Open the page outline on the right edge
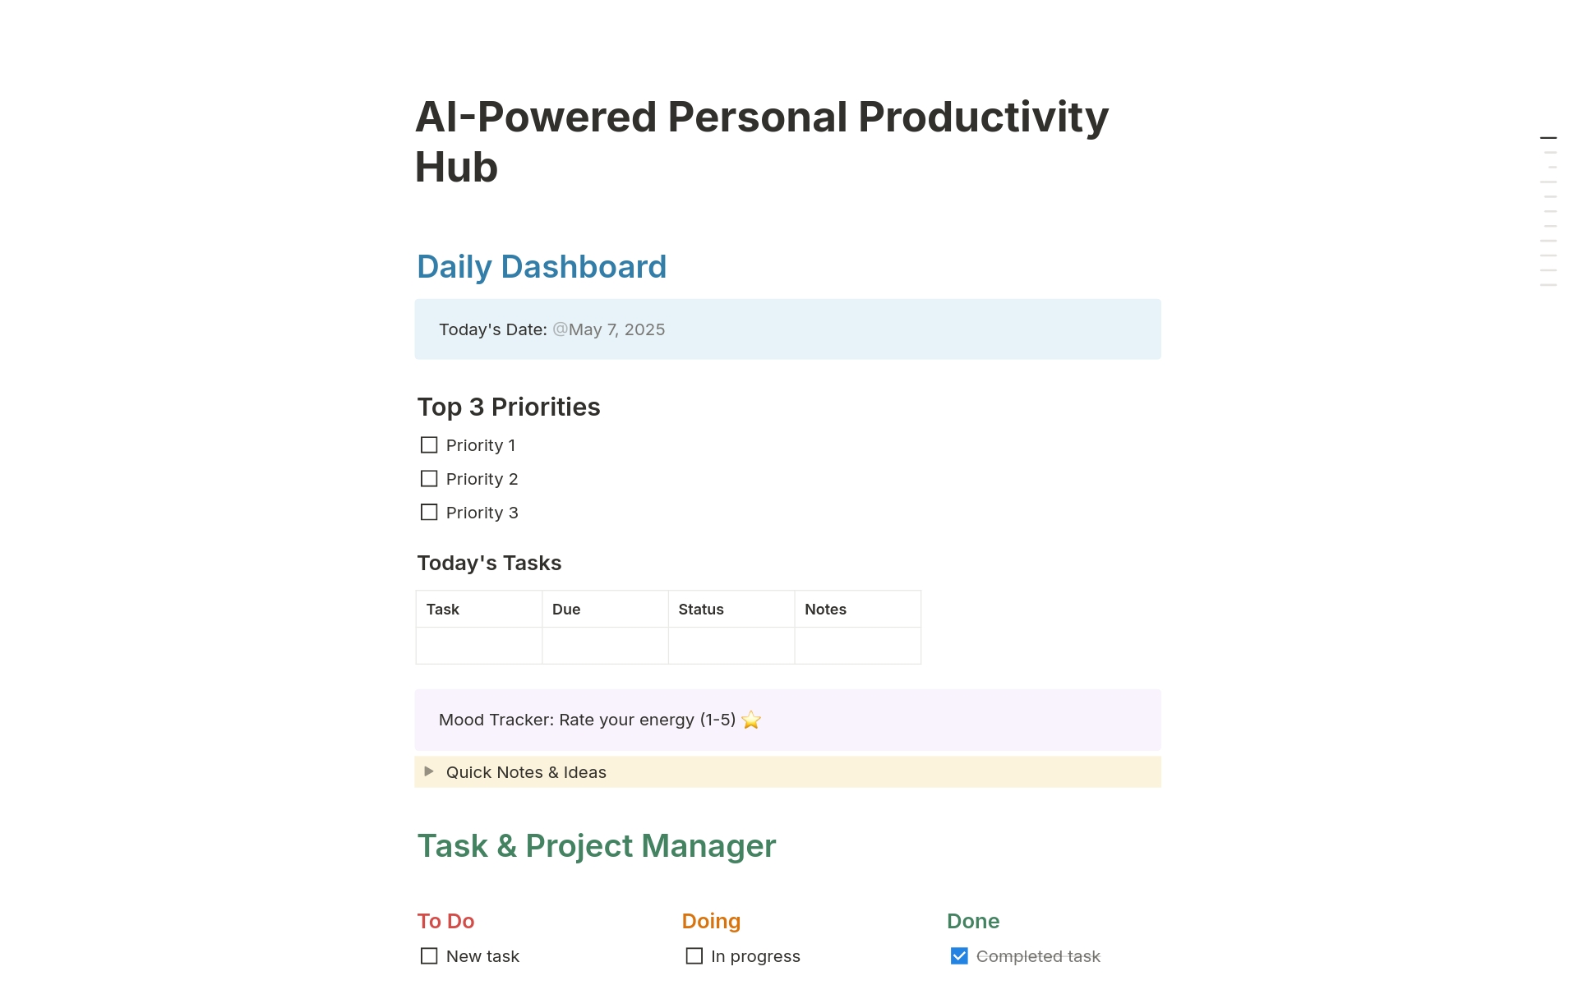 coord(1548,137)
